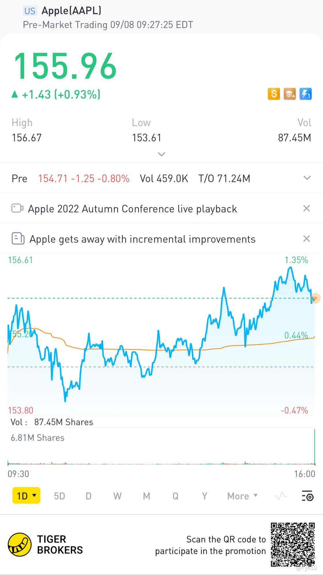Screen dimensions: 323x575
Task: Open Apple 2022 Autumn Conference live playback
Action: 132,209
